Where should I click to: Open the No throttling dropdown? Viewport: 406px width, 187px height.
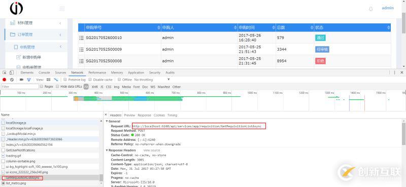[x=152, y=80]
